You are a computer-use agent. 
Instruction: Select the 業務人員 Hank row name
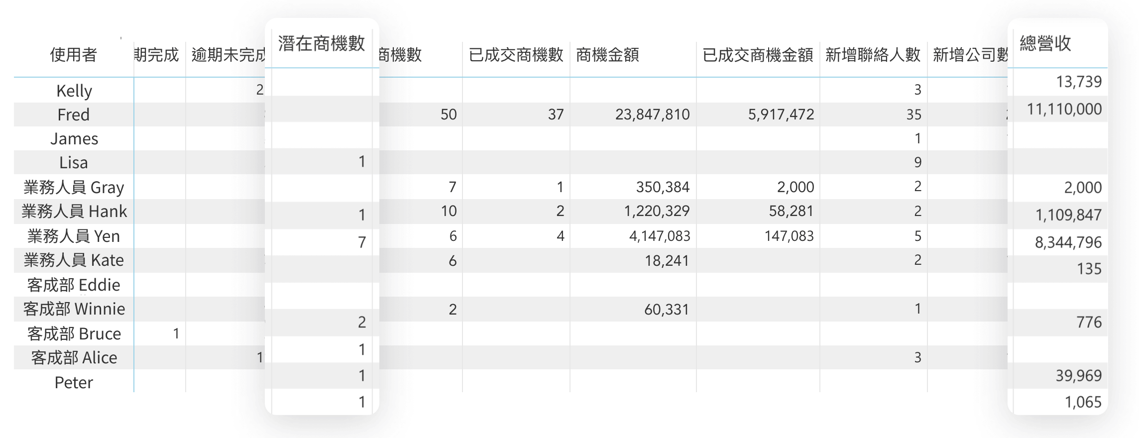[x=74, y=212]
